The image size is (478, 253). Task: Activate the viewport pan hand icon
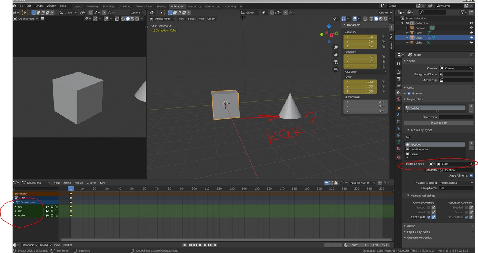[336, 55]
